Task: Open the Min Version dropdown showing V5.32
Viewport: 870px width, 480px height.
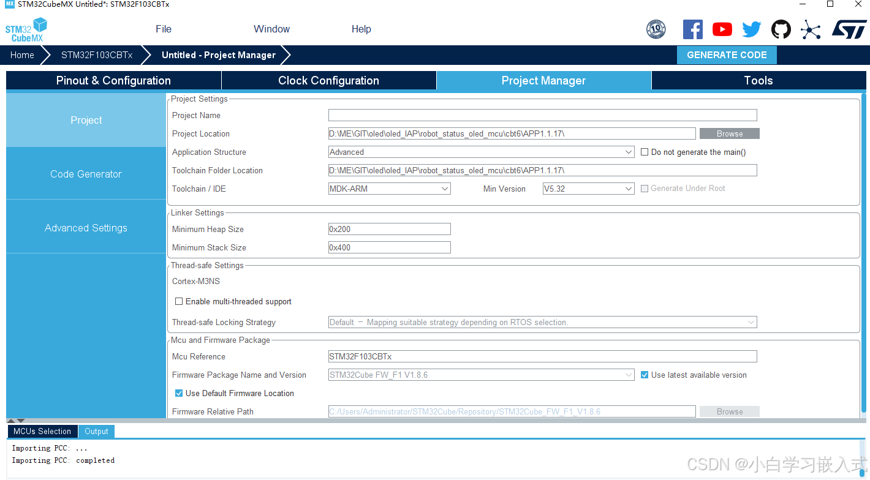Action: (x=589, y=189)
